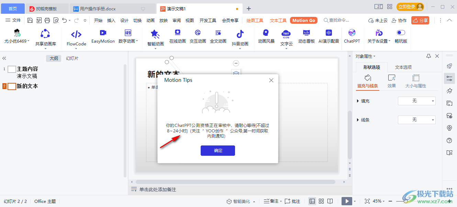Open a new tab with the plus button
457x207 pixels.
click(x=249, y=9)
